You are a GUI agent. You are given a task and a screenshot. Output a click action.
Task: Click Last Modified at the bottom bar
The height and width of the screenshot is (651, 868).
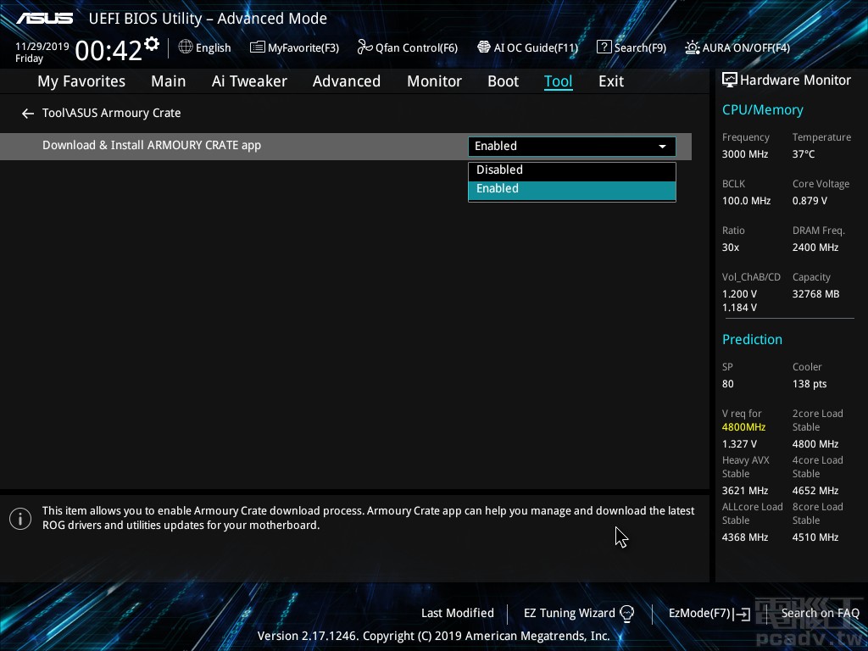click(x=457, y=613)
